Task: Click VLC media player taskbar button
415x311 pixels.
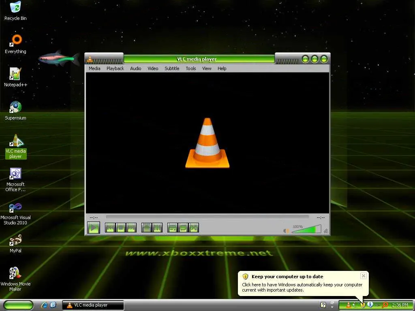Action: pos(93,305)
